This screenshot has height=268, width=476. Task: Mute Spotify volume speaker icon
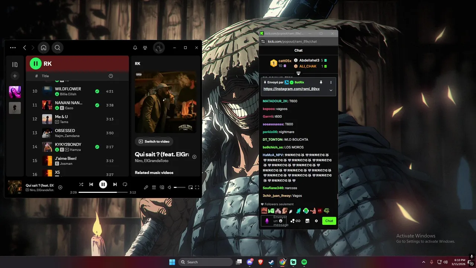pos(169,187)
